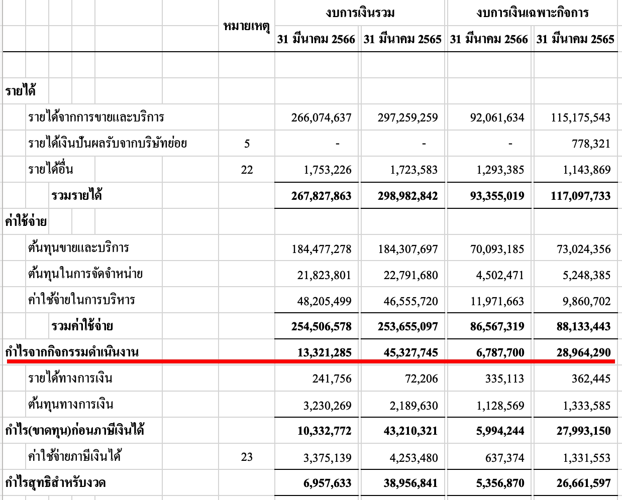
Task: Click total expenses 86,567,319
Action: [497, 326]
